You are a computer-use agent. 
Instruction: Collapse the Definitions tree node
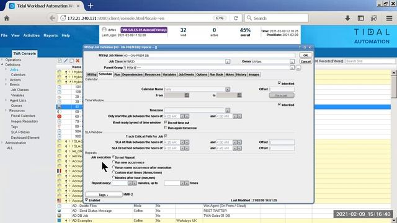(x=2, y=64)
